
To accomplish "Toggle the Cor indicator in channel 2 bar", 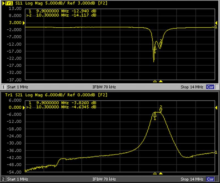I will coord(210,179).
